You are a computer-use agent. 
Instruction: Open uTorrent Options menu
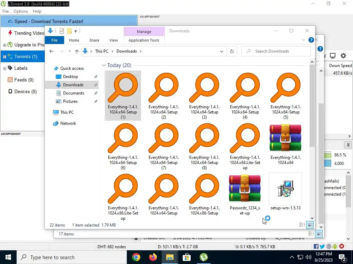click(21, 11)
